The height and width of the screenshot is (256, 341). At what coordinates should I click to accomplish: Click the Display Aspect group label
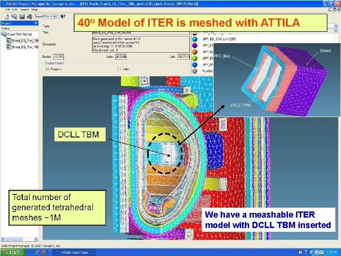tap(54, 63)
